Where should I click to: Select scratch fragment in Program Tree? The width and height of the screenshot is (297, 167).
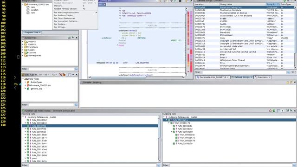(34, 10)
